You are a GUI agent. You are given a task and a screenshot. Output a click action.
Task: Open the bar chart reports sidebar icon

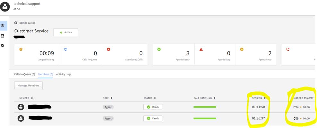(x=3, y=36)
